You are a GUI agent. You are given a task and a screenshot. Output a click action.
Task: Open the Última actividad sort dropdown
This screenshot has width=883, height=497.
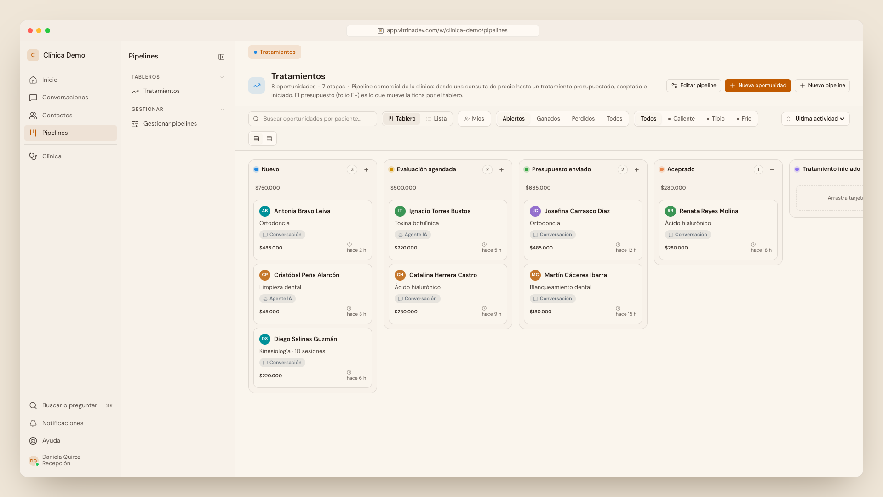point(815,119)
